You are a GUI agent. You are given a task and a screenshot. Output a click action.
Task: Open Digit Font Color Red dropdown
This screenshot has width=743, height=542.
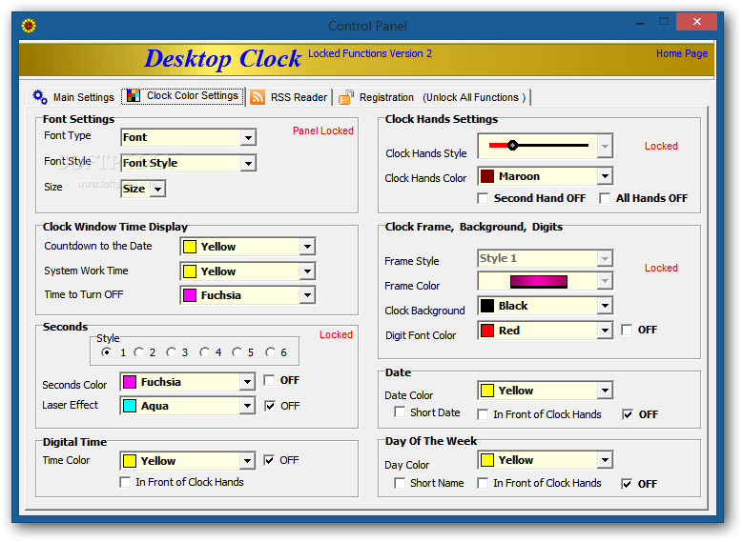[605, 331]
